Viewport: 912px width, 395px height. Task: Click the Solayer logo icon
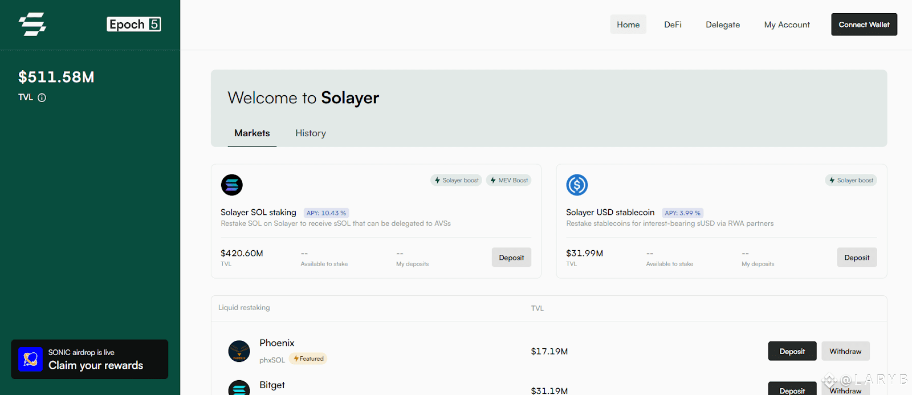(x=32, y=24)
